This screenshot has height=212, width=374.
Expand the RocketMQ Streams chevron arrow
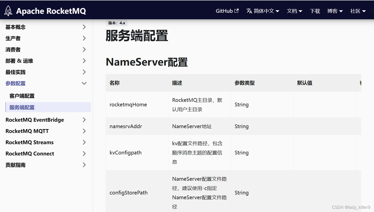[84, 142]
